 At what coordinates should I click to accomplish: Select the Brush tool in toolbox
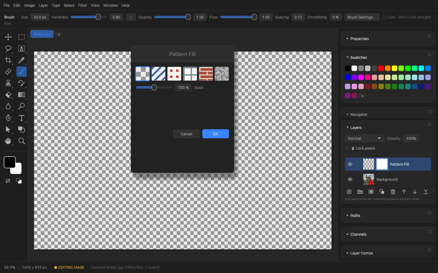coord(21,72)
